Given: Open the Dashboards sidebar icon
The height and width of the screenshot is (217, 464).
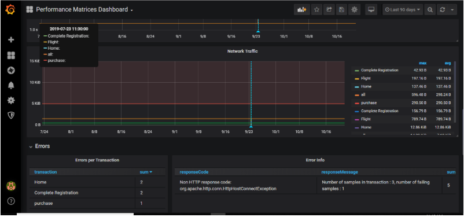Looking at the screenshot, I should point(11,56).
